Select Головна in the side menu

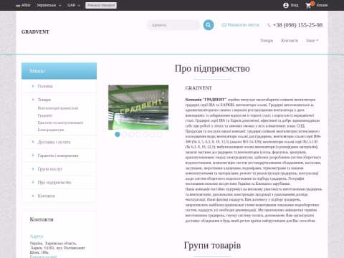(45, 86)
